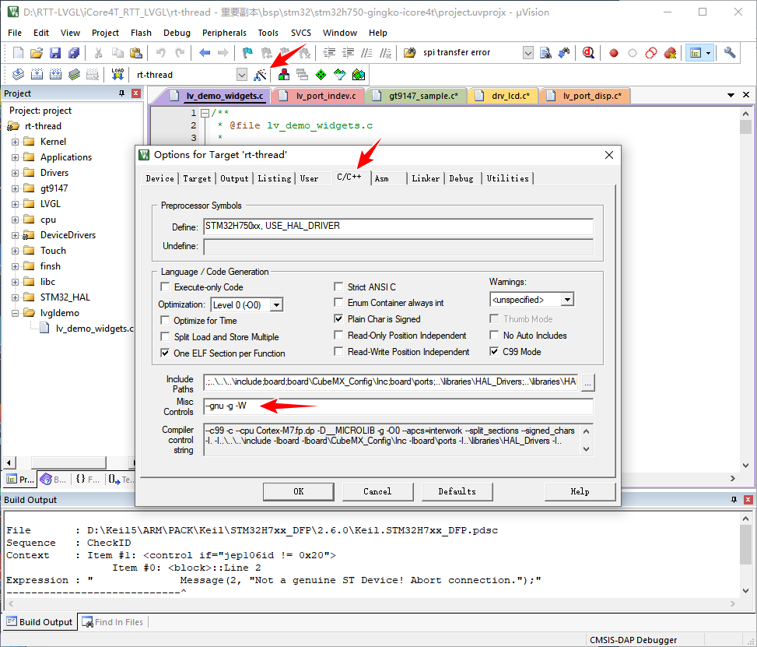Enable the Execute-only Code checkbox

(x=165, y=287)
